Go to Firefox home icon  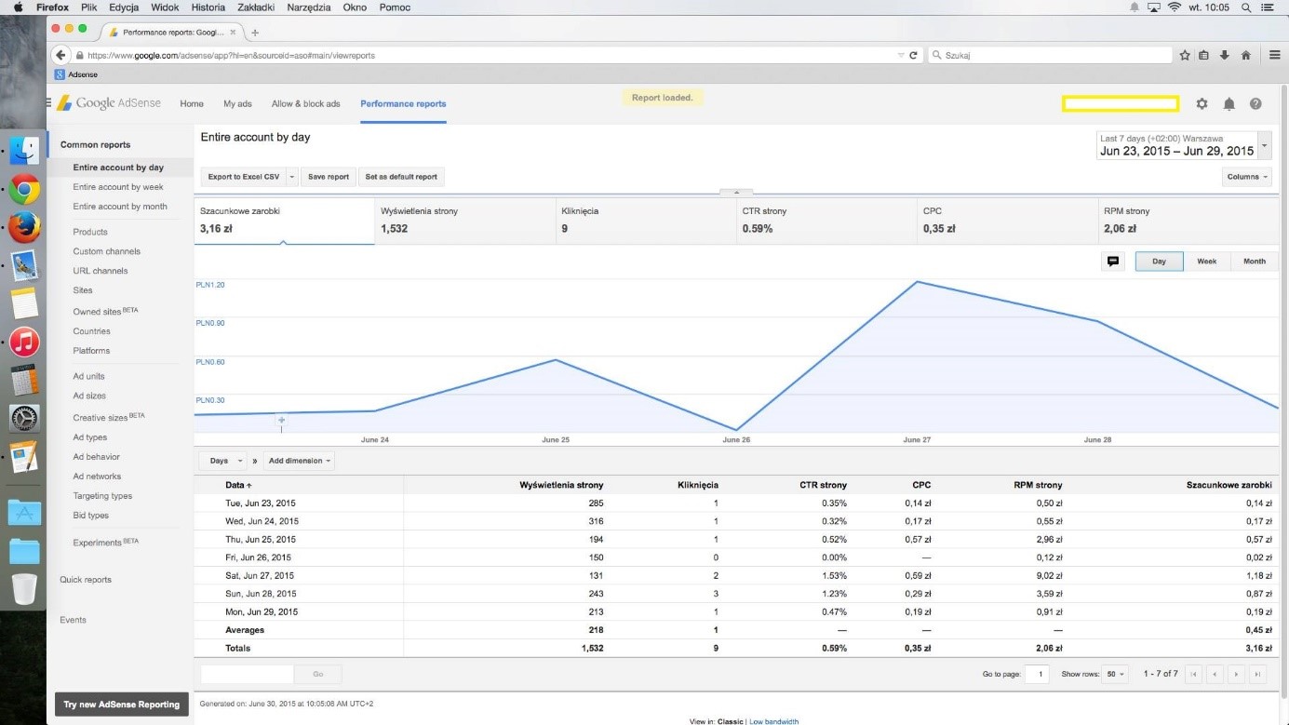(1245, 55)
